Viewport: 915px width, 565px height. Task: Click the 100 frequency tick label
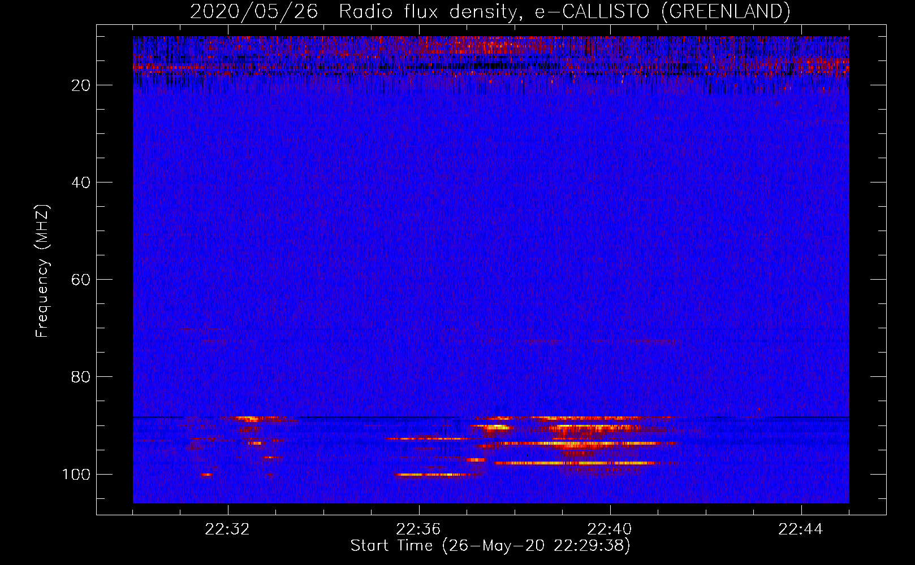pyautogui.click(x=76, y=474)
